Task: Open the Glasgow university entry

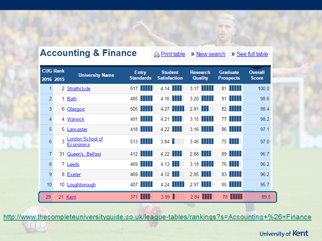Action: (76, 109)
